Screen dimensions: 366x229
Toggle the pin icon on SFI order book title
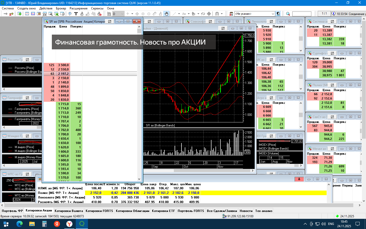110,21
